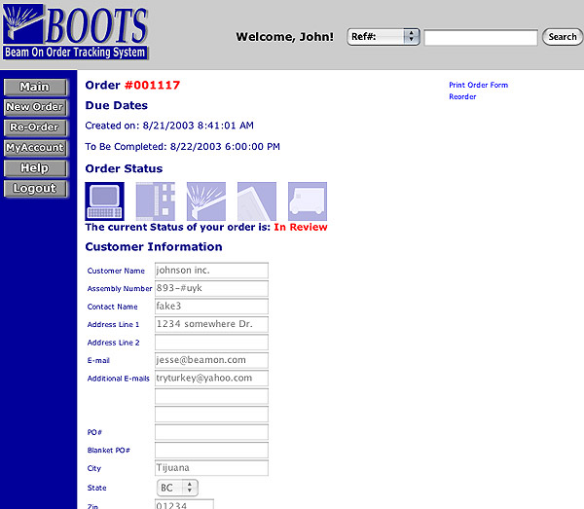Click the order number #001117
The image size is (584, 509).
click(152, 86)
